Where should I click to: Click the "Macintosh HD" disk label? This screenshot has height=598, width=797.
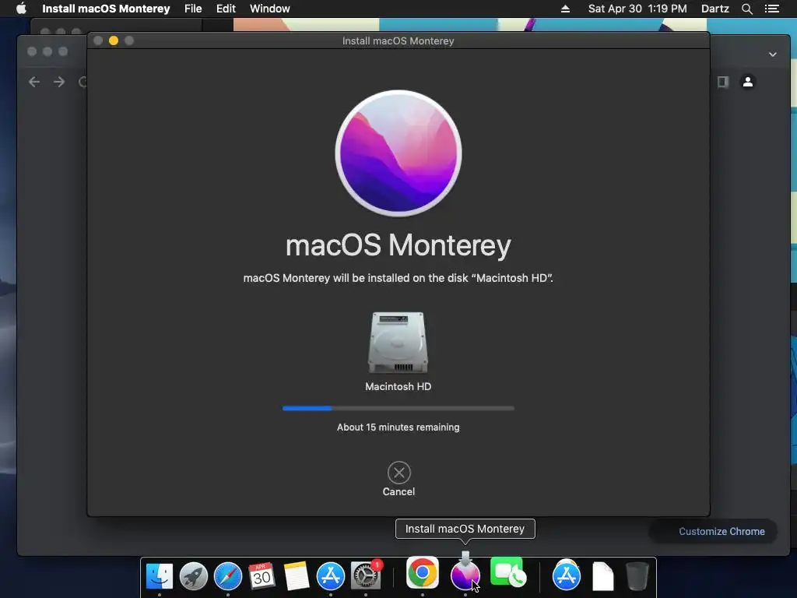[398, 386]
